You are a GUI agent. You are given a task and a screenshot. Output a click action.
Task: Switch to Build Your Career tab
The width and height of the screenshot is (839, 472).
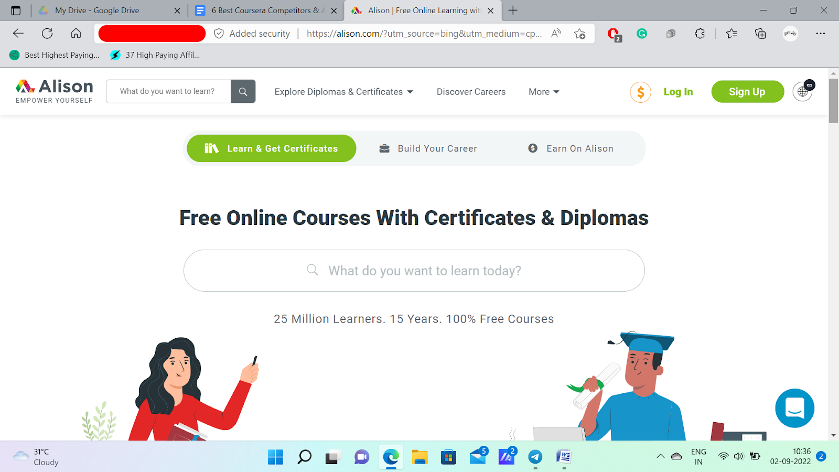pos(428,148)
